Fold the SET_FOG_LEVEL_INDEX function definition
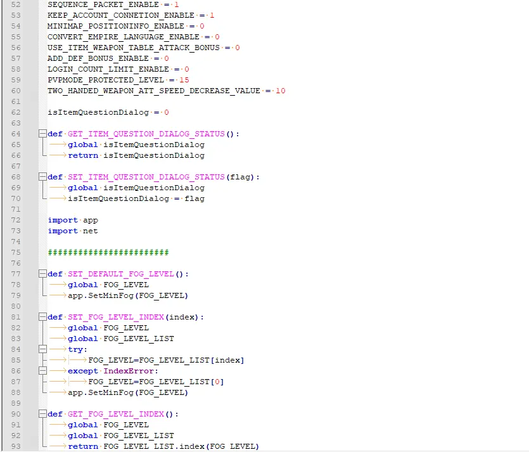The height and width of the screenshot is (452, 529). pos(42,317)
